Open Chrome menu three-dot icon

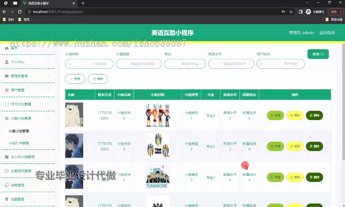click(x=341, y=11)
